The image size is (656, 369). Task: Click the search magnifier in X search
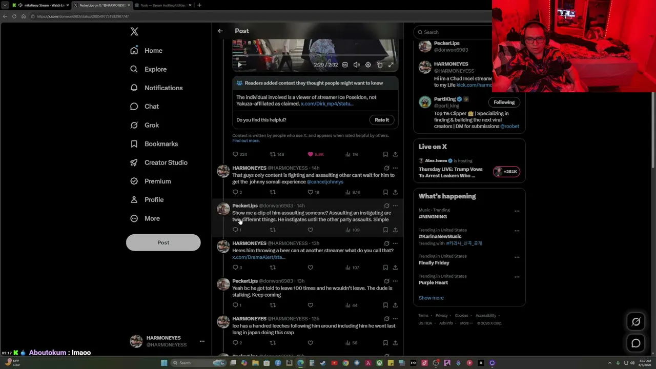click(x=420, y=32)
